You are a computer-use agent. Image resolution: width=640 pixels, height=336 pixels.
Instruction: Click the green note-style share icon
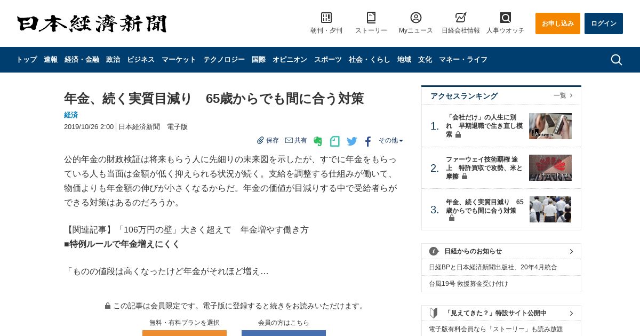coord(335,141)
